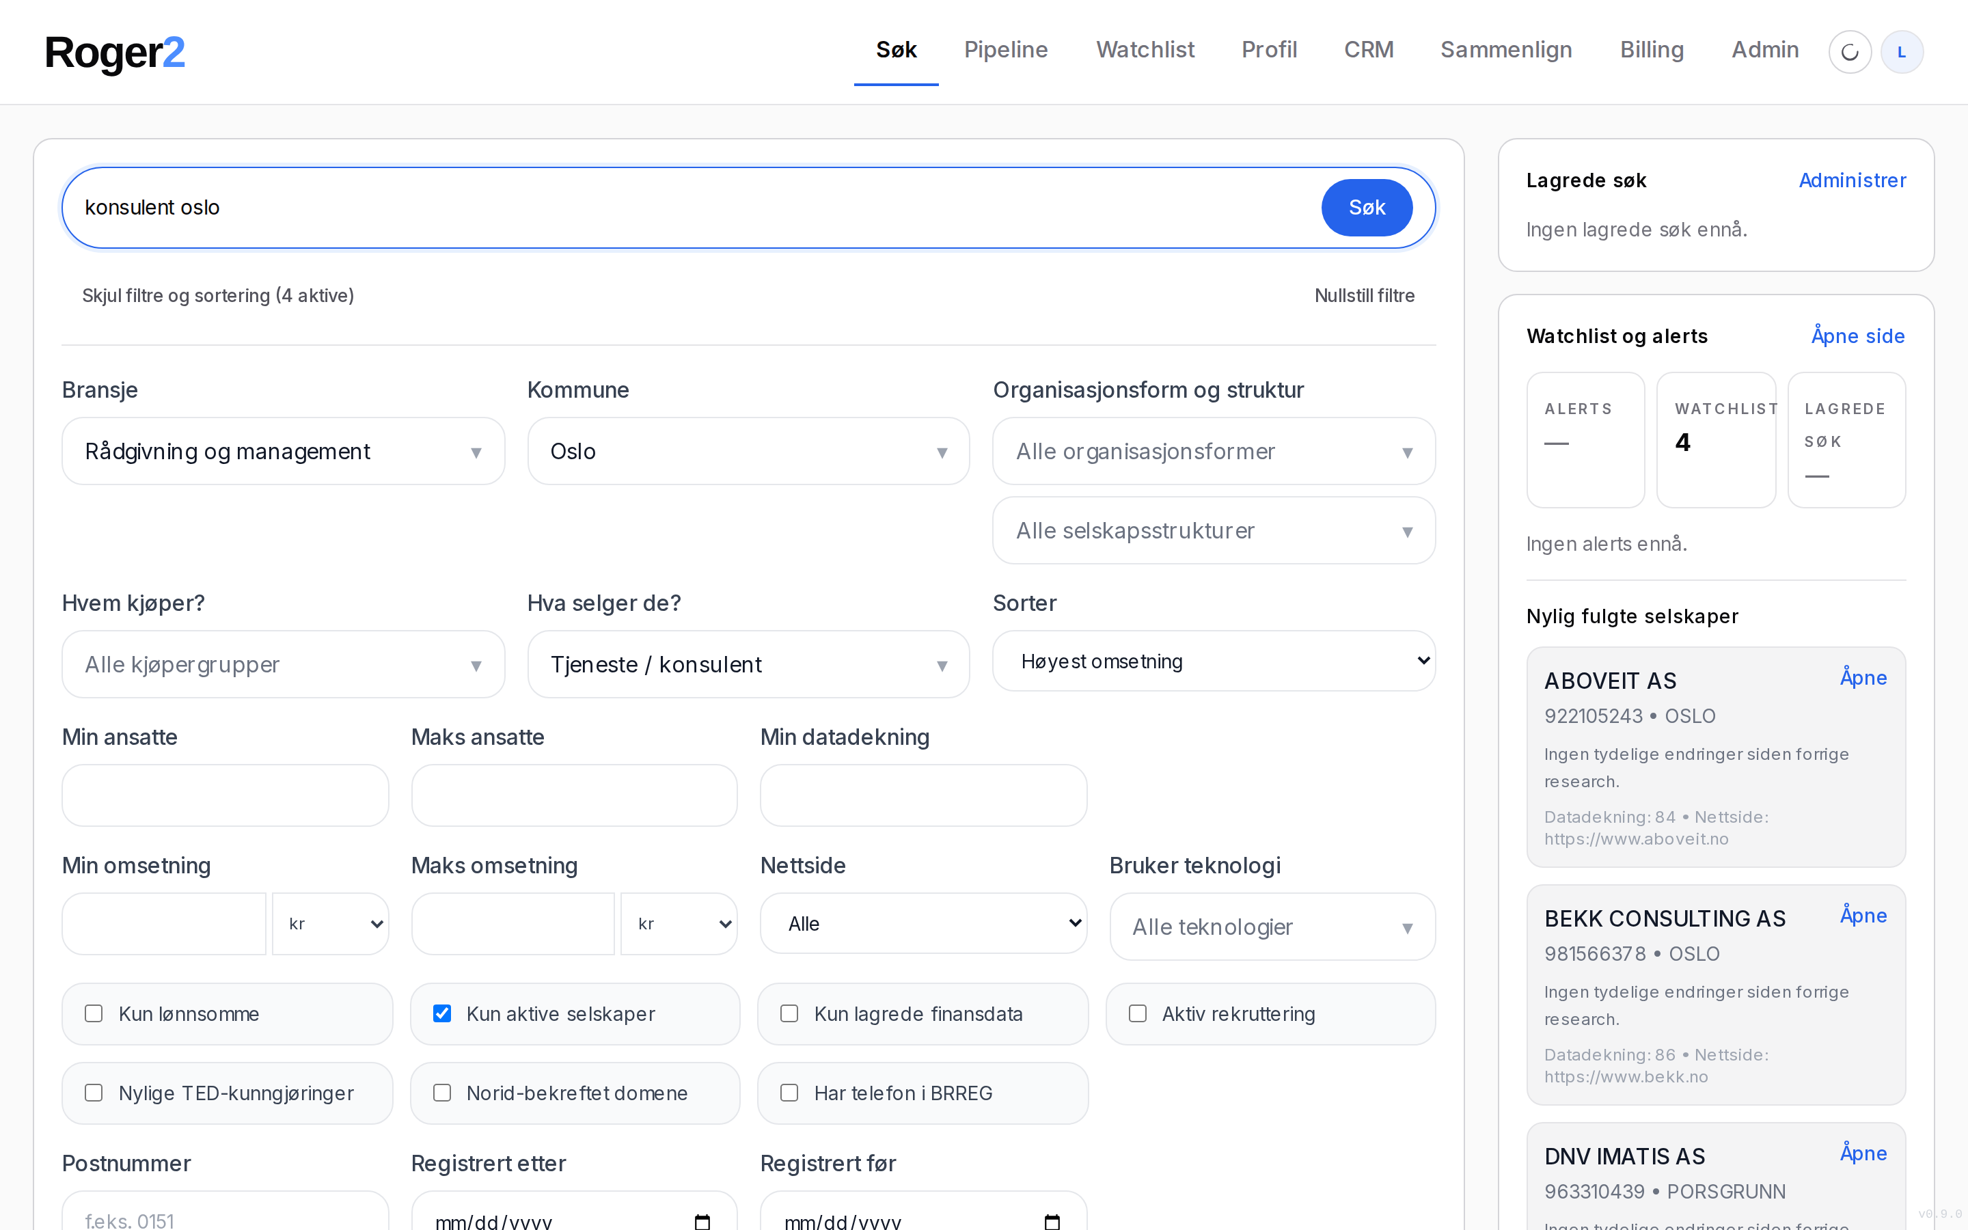Enable Kun lagrede finansdata
The height and width of the screenshot is (1230, 1968).
click(x=789, y=1013)
